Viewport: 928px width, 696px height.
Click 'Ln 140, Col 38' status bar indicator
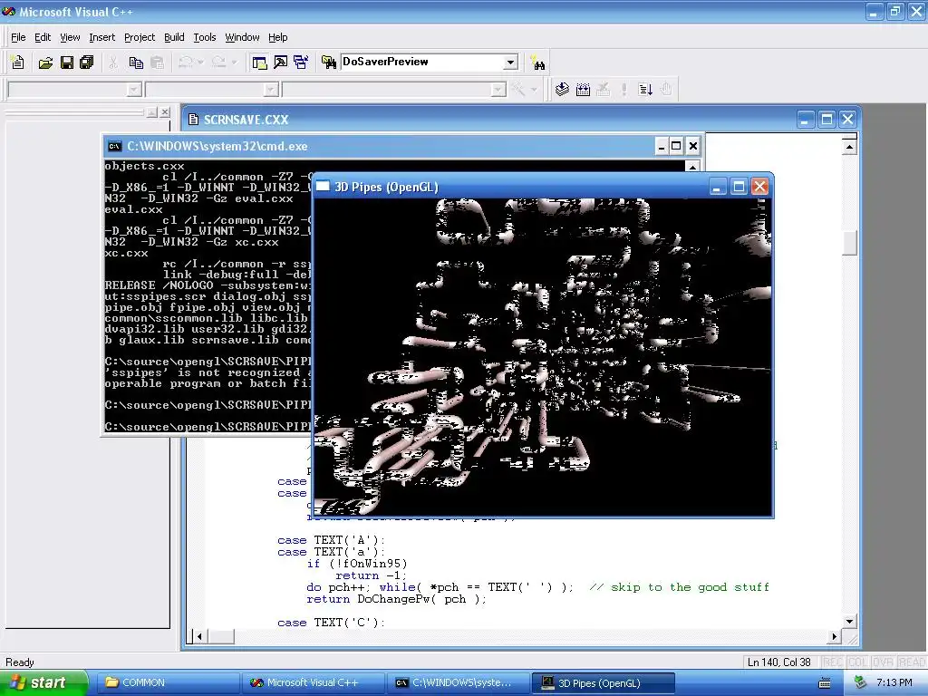(778, 662)
